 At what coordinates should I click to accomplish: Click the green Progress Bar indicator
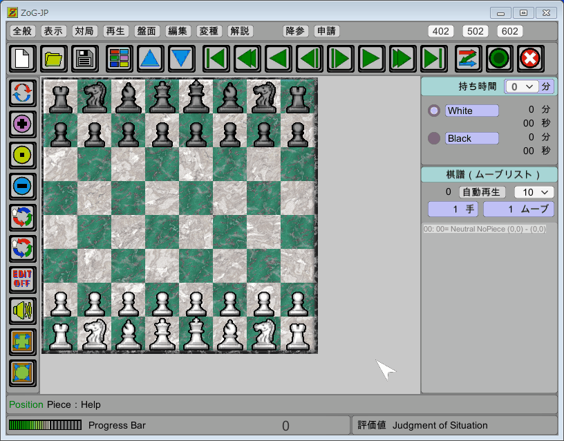[44, 425]
